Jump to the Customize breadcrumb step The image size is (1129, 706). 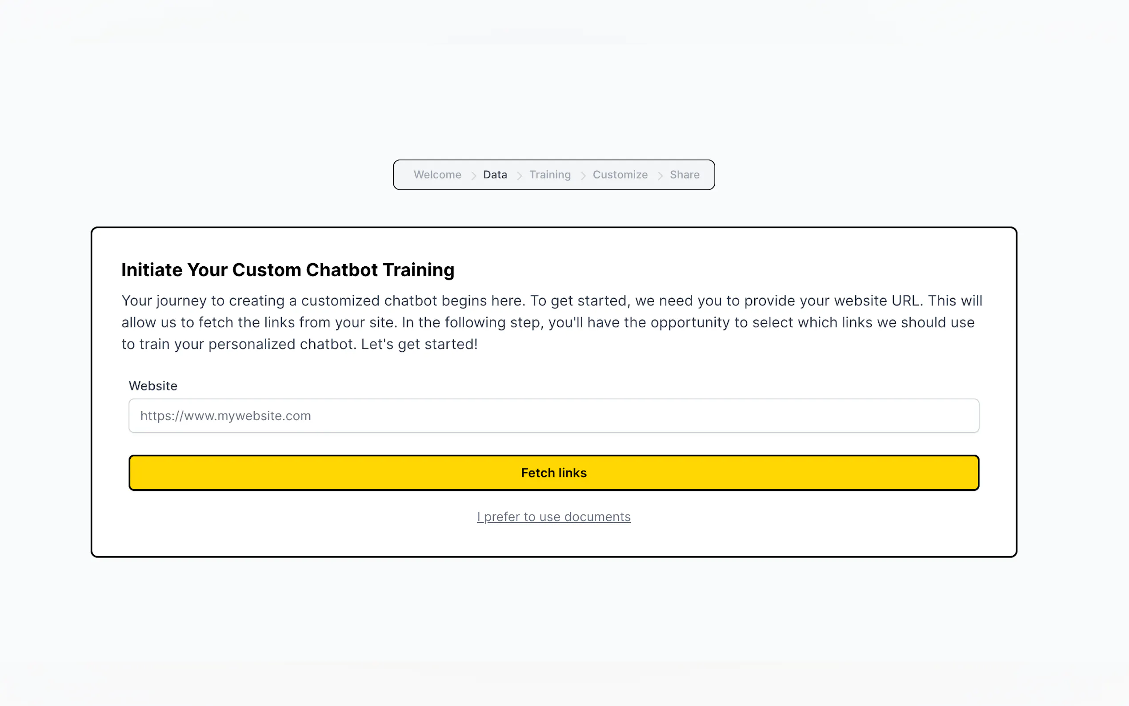tap(620, 175)
